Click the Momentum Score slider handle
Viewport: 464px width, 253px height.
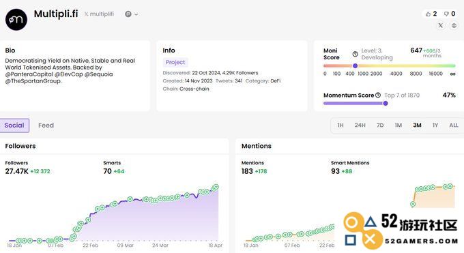pos(386,103)
